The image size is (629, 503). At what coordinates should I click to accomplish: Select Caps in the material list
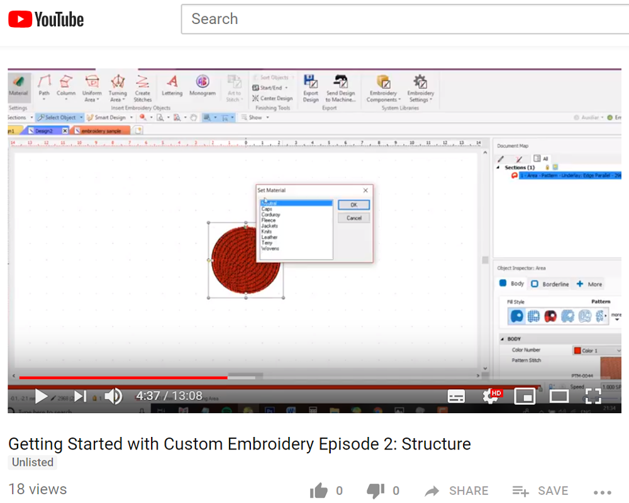267,209
